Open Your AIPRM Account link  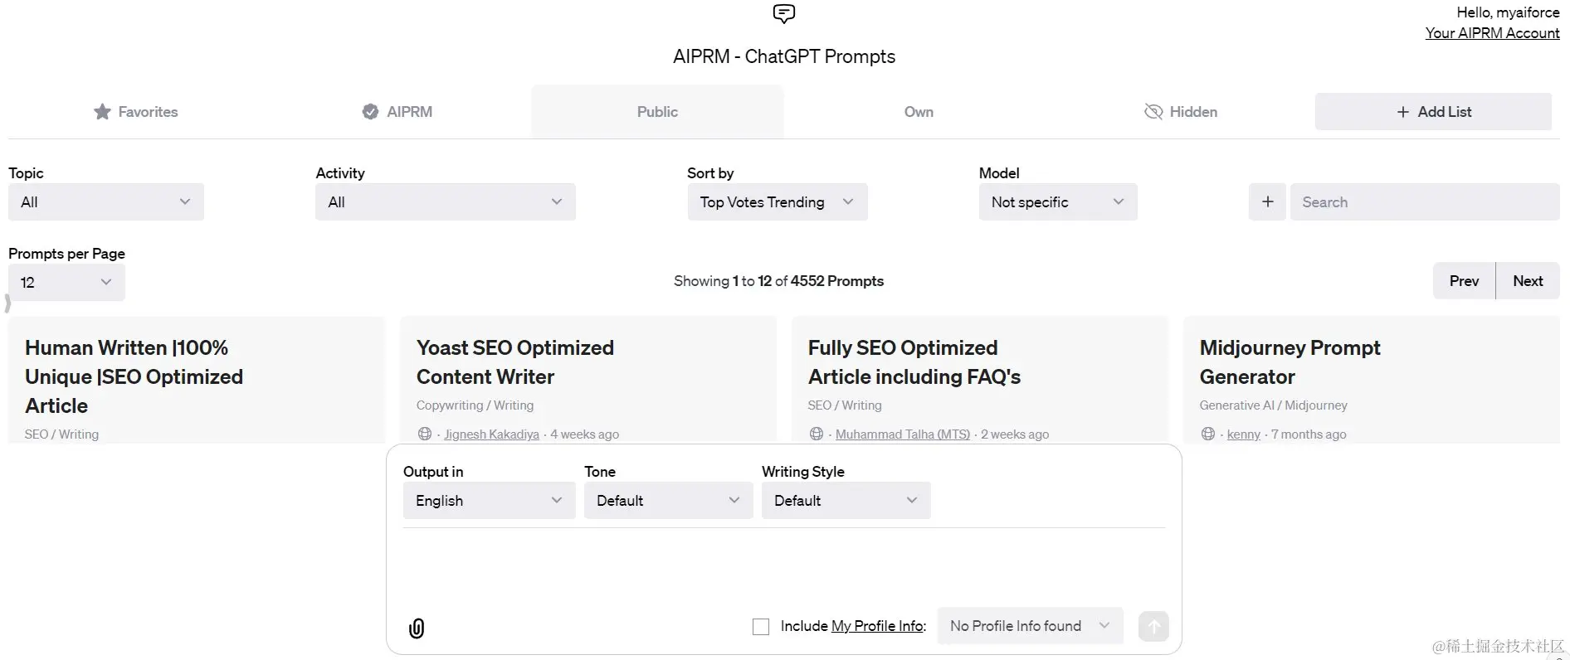[x=1492, y=33]
